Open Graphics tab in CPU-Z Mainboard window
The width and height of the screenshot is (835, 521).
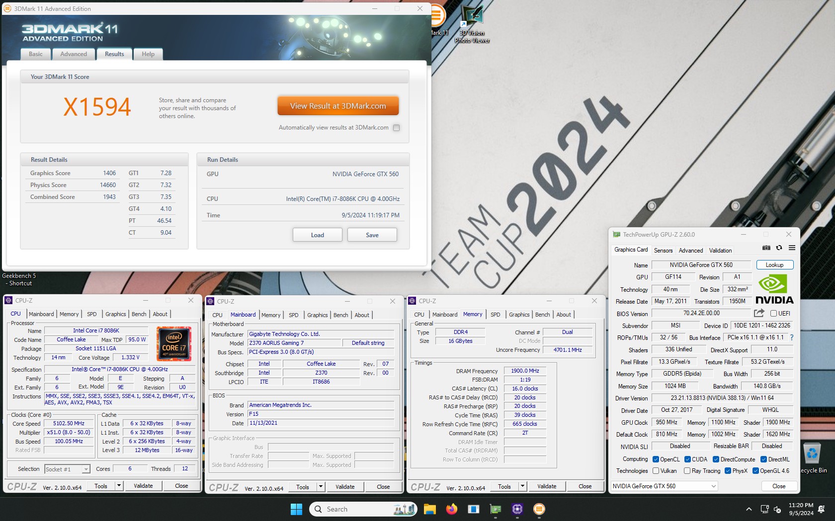click(318, 315)
